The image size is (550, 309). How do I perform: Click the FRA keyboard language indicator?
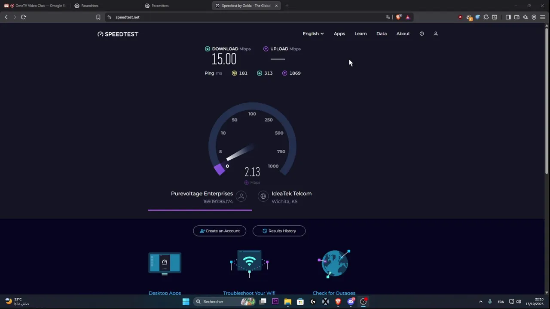[501, 302]
